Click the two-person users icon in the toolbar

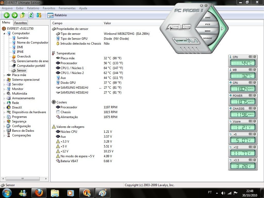(x=39, y=15)
